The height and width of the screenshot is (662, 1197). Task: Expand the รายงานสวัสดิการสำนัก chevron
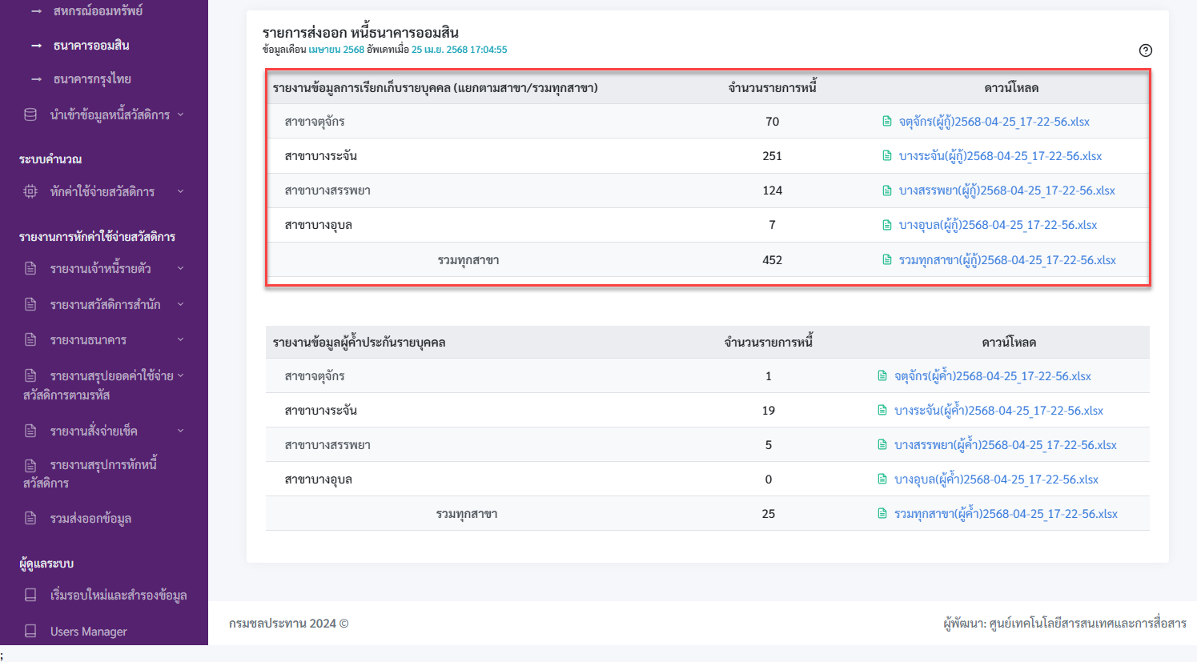point(180,304)
